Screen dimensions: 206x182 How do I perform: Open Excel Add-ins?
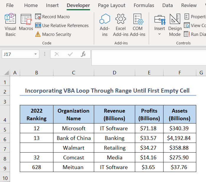tap(121, 25)
